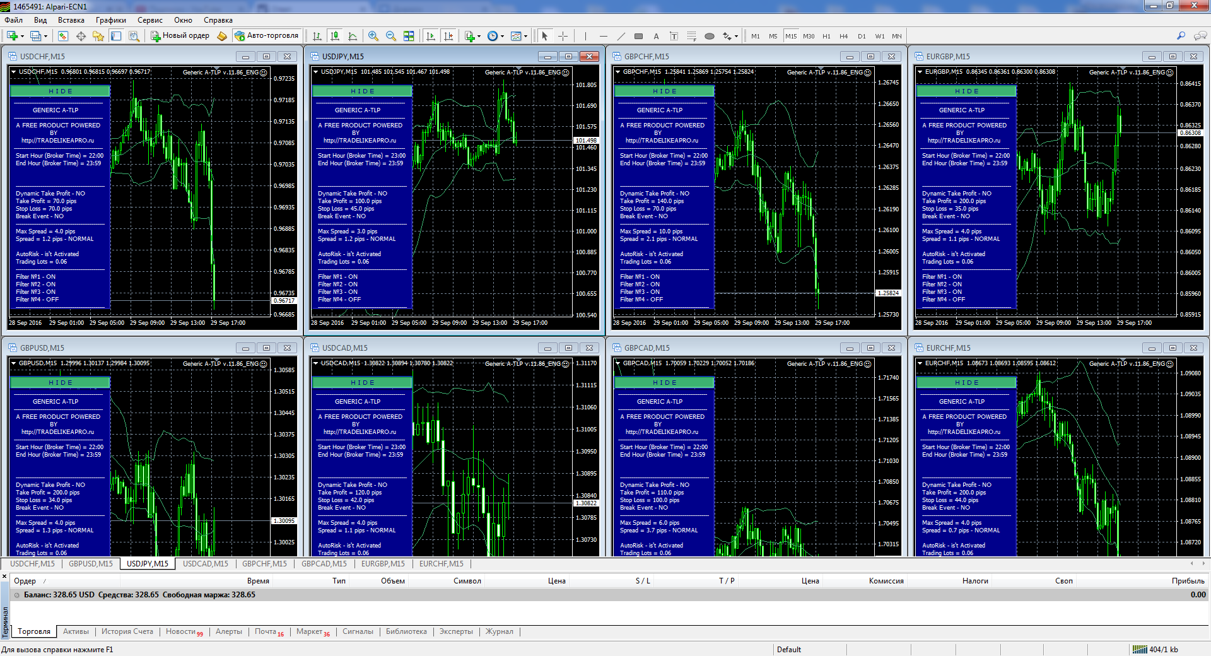This screenshot has width=1211, height=656.
Task: Open the Profiles dropdown arrow
Action: [x=45, y=36]
